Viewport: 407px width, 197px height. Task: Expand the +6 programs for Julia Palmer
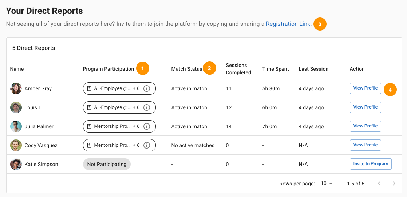point(136,126)
